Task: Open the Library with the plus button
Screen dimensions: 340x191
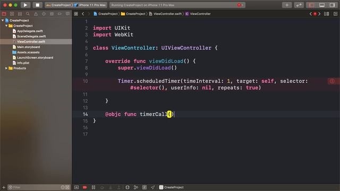Action: [287, 5]
